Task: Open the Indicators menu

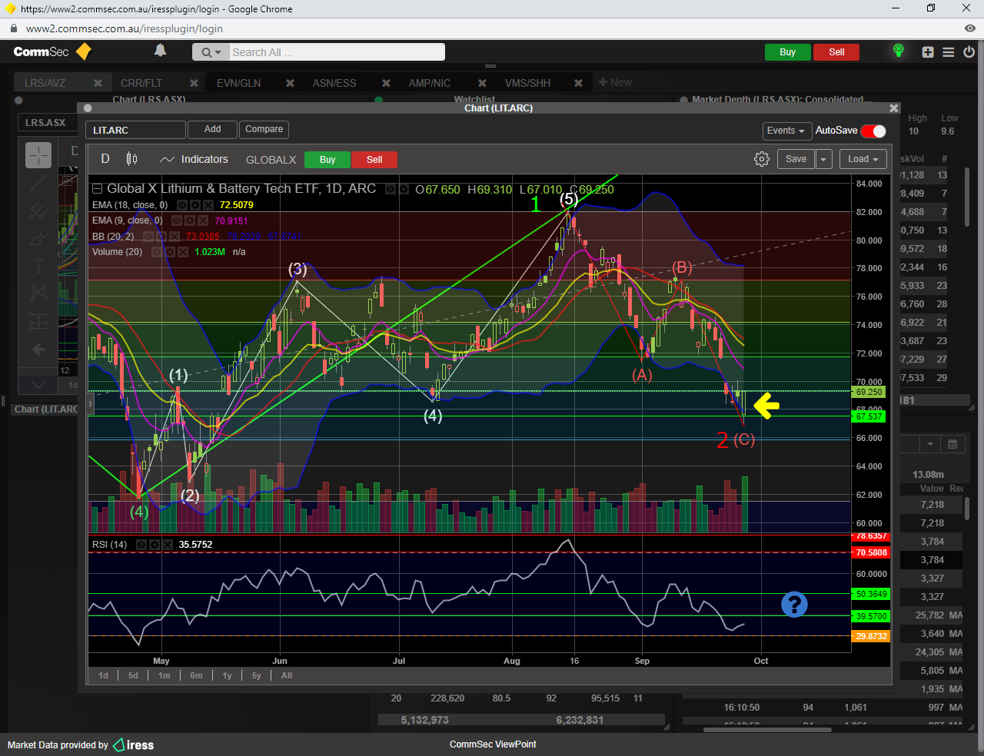Action: click(x=194, y=159)
